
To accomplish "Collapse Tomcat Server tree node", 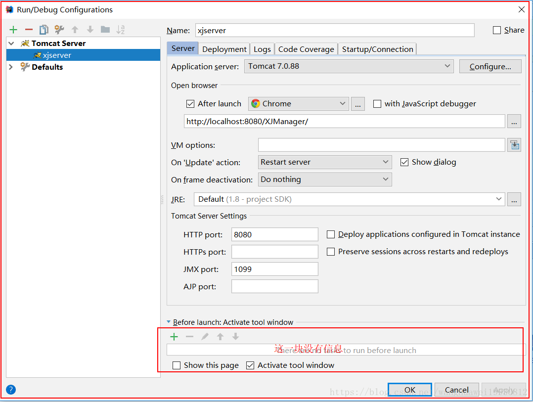I will point(11,44).
